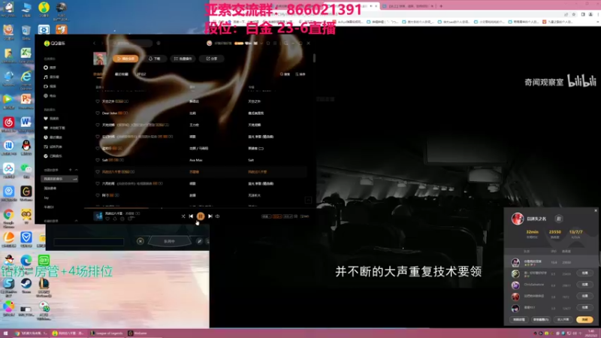
Task: Collapse collected playlists section at sidebar bottom
Action: pos(77,221)
